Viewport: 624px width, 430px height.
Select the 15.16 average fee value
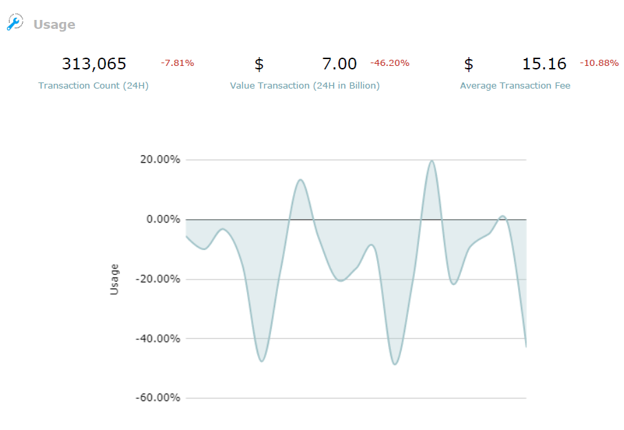tap(544, 64)
